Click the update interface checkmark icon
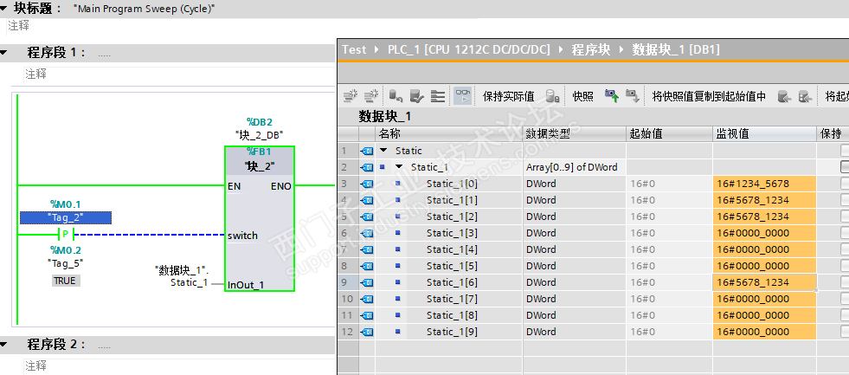The width and height of the screenshot is (849, 375). (417, 96)
